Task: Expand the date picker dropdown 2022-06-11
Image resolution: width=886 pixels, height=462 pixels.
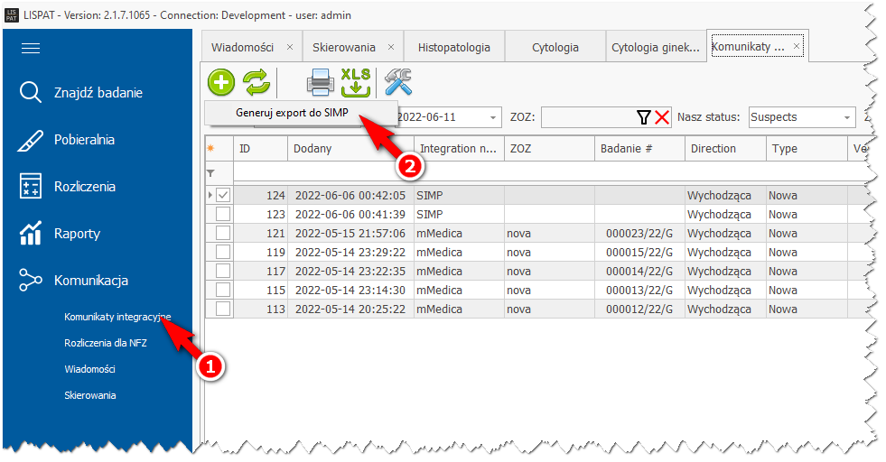Action: click(x=493, y=117)
